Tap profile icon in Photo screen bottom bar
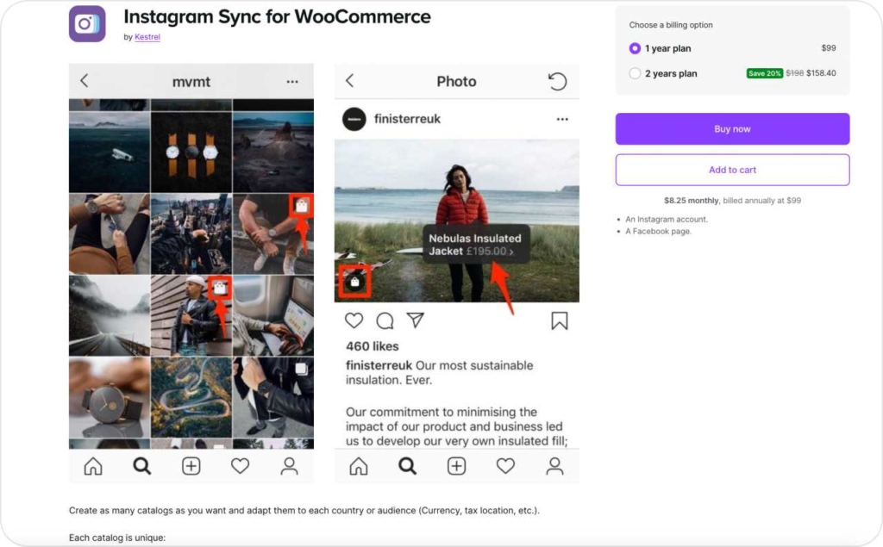 coord(554,466)
